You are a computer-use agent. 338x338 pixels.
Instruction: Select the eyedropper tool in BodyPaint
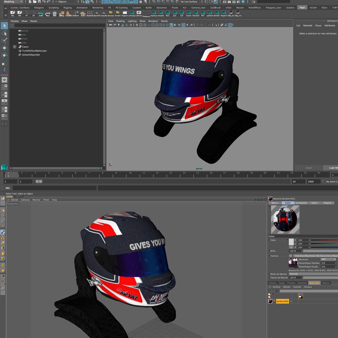pyautogui.click(x=3, y=277)
